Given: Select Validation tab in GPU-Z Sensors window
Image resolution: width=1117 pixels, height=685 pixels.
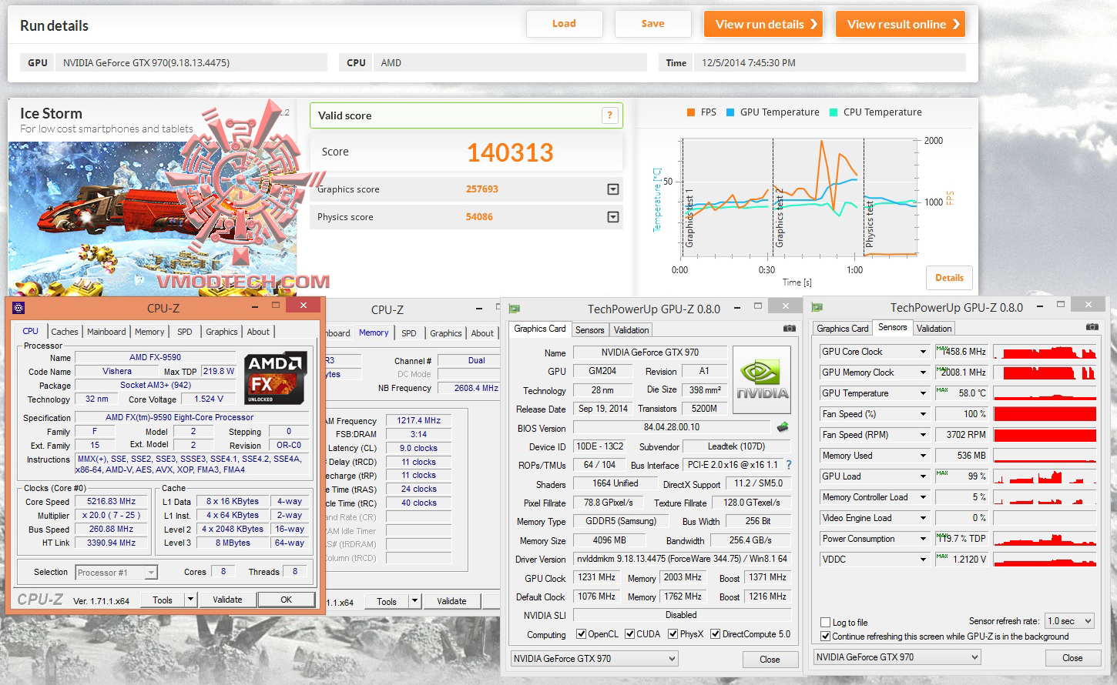Looking at the screenshot, I should coord(934,329).
